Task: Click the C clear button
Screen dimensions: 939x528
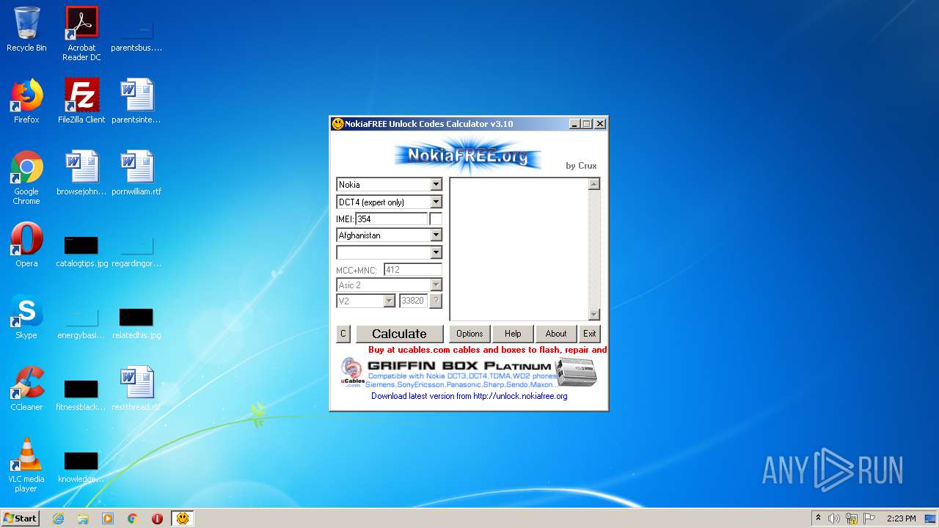Action: pos(343,334)
